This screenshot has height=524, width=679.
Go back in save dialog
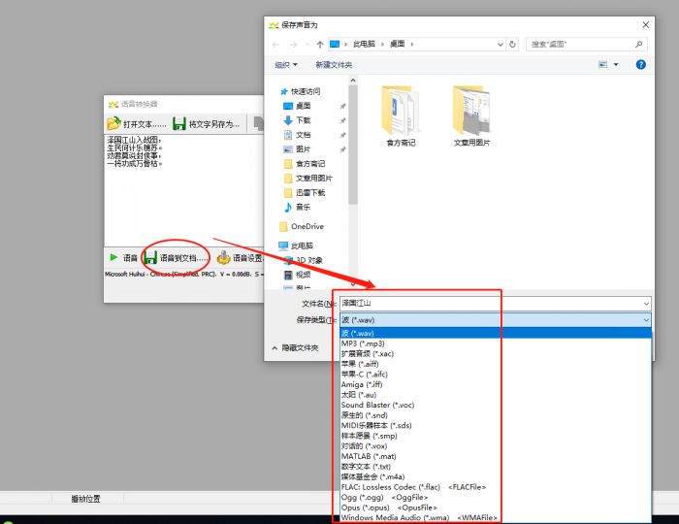276,45
